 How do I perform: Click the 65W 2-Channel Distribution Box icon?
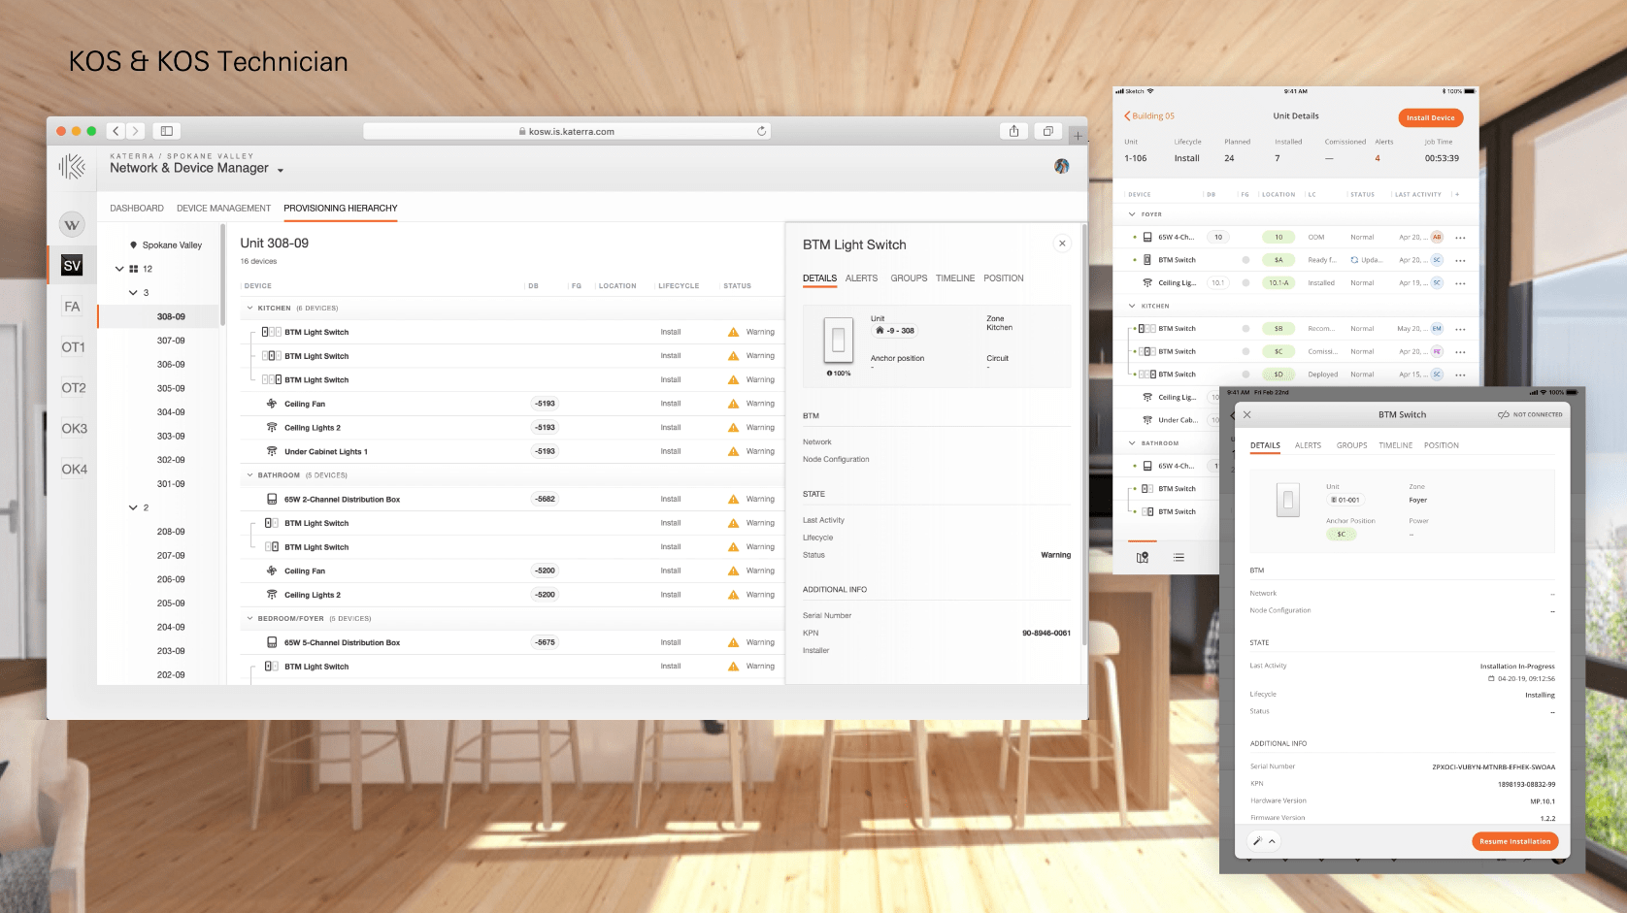coord(272,500)
